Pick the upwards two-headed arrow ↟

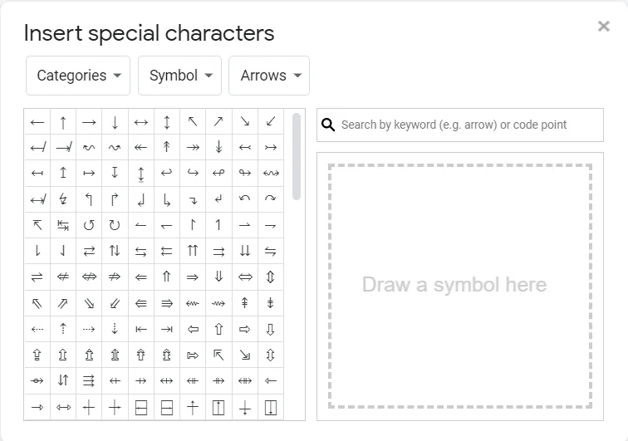167,147
